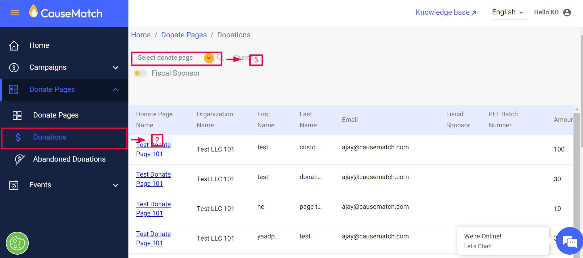Click last name 'custo...' cell
Viewport: 583px width, 258px height.
point(310,147)
